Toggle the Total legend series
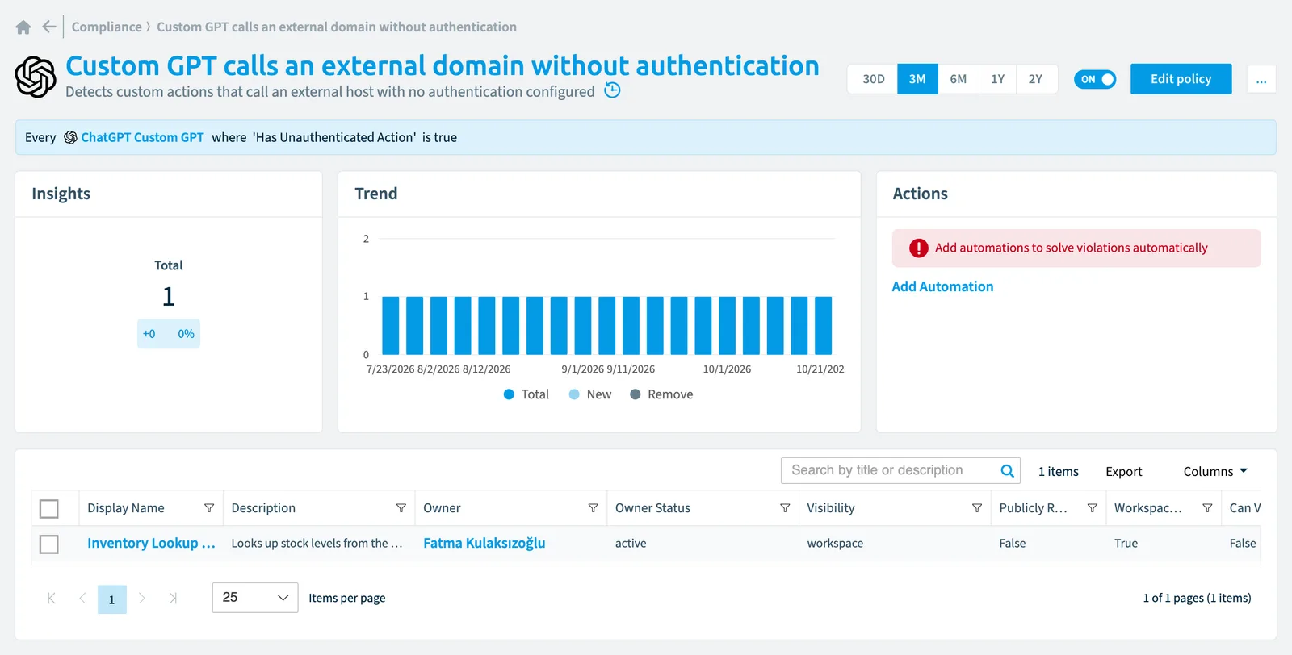This screenshot has height=655, width=1292. pos(526,394)
